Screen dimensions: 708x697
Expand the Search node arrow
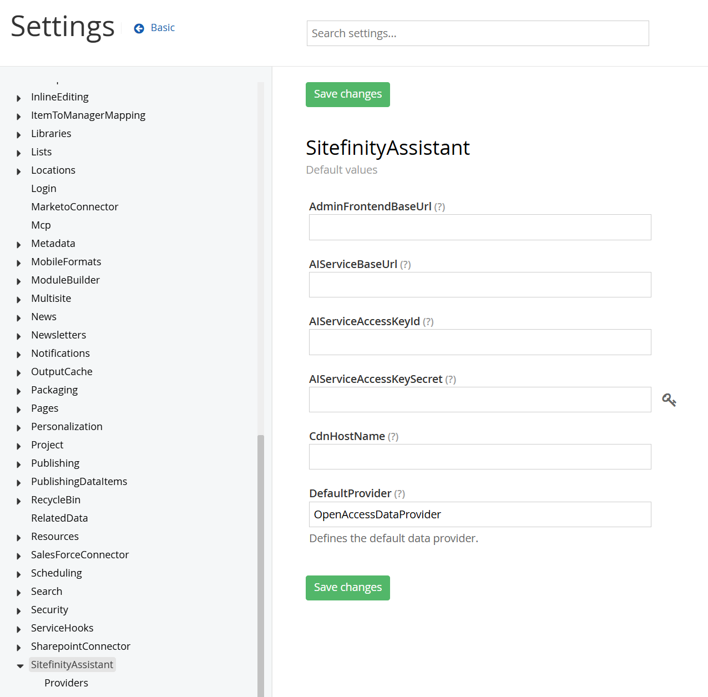[x=19, y=593]
